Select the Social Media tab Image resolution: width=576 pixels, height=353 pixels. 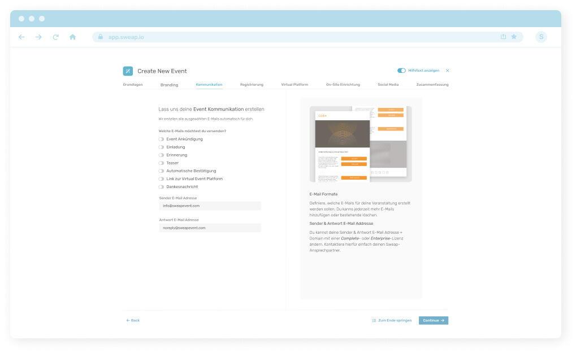(388, 85)
